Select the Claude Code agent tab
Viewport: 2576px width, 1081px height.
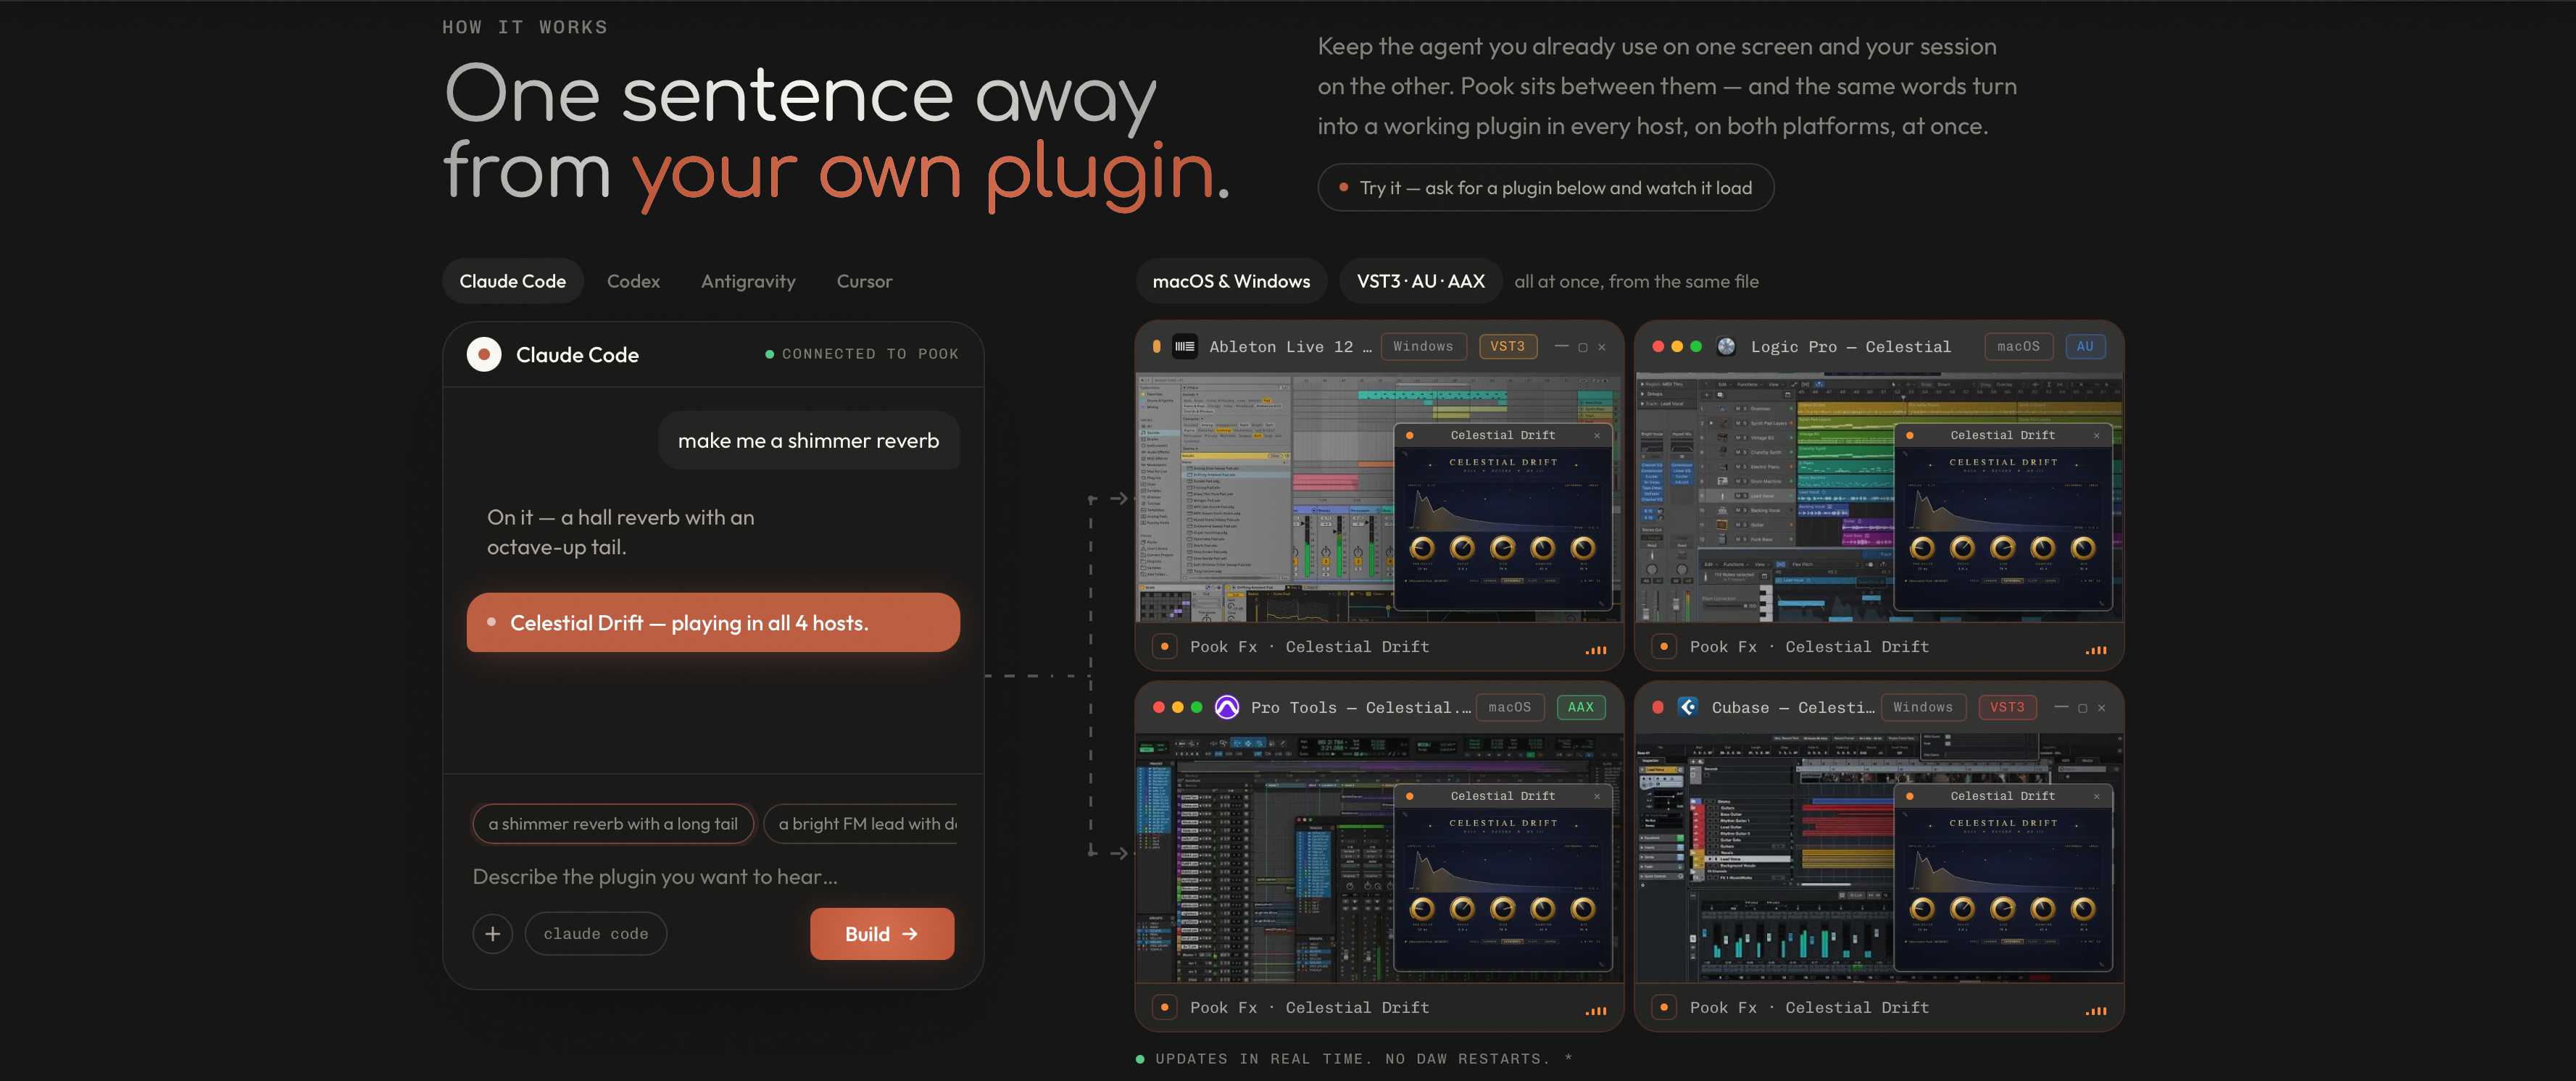(x=512, y=281)
